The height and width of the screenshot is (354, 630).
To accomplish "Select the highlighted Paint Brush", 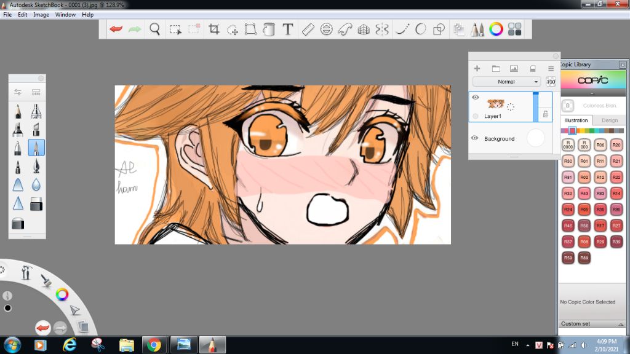I will pyautogui.click(x=36, y=148).
